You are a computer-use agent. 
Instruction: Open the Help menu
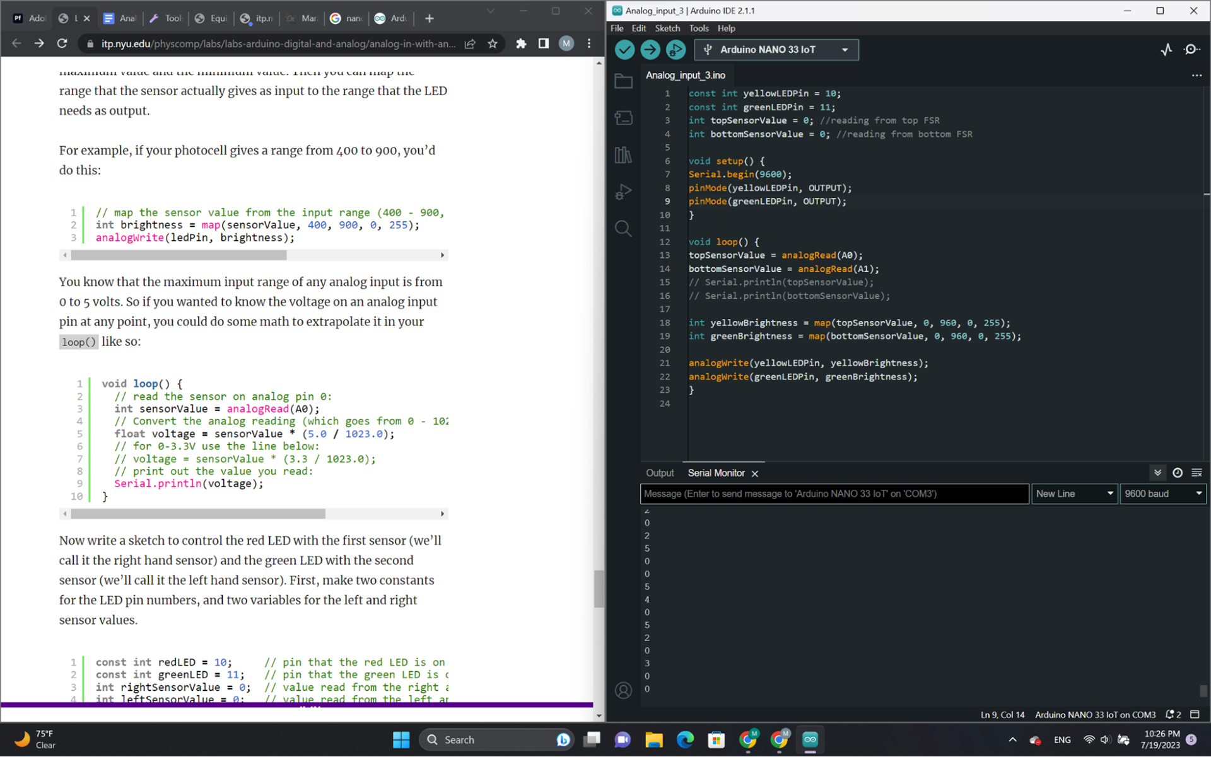[x=726, y=28]
